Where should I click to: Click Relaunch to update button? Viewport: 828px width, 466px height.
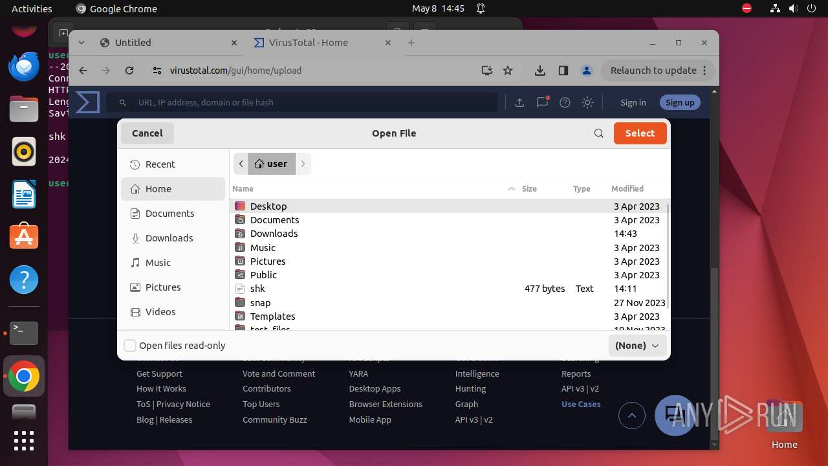point(659,71)
